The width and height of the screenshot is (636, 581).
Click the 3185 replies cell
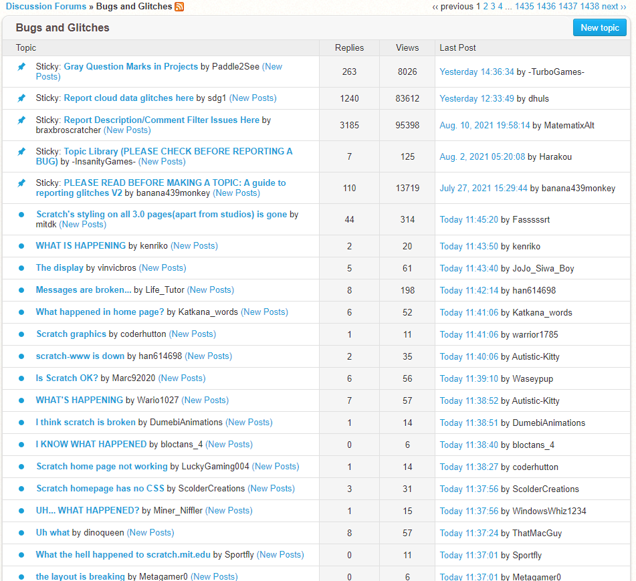pos(349,125)
